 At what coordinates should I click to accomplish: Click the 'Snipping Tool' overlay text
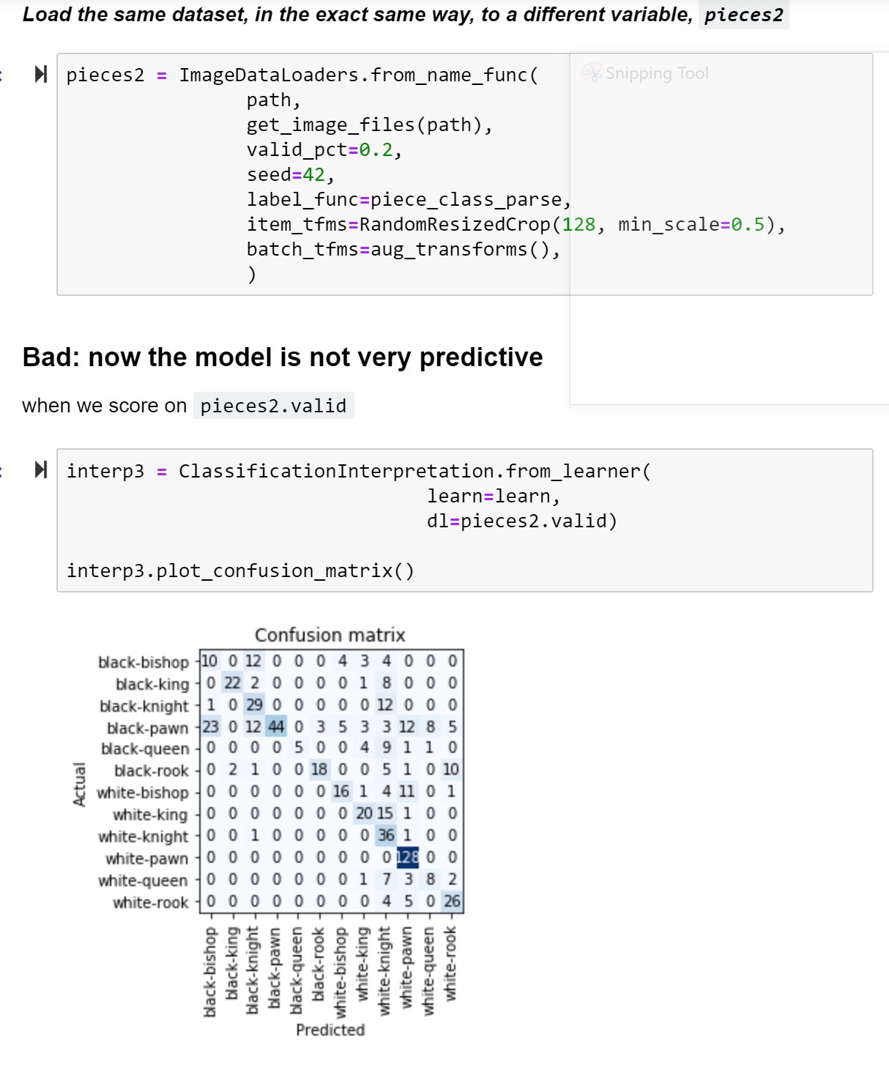[657, 73]
